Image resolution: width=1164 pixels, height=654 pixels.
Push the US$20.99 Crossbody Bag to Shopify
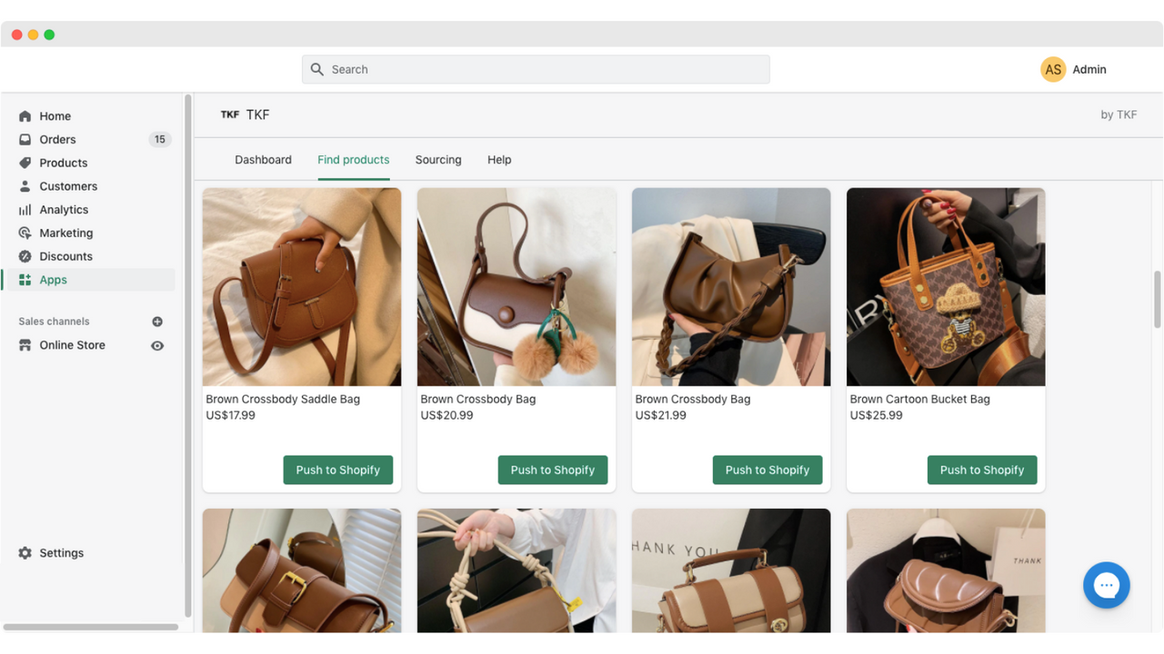click(553, 470)
